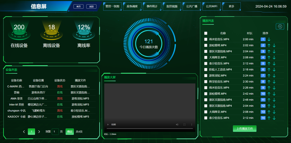Image resolution: width=291 pixels, height=143 pixels.
Task: Open the video player in fullscreen
Action: (x=185, y=125)
